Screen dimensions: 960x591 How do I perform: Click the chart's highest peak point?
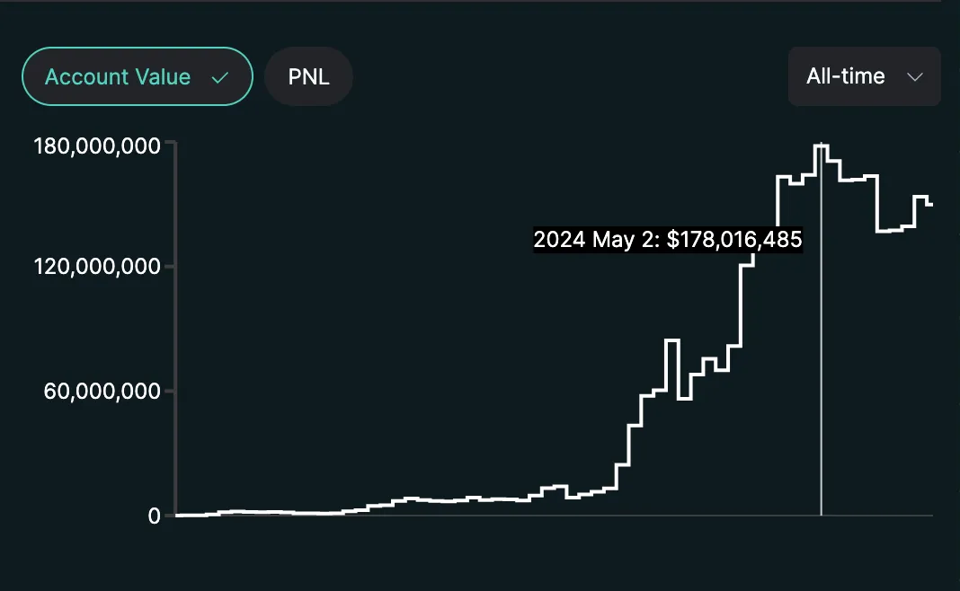[x=821, y=145]
